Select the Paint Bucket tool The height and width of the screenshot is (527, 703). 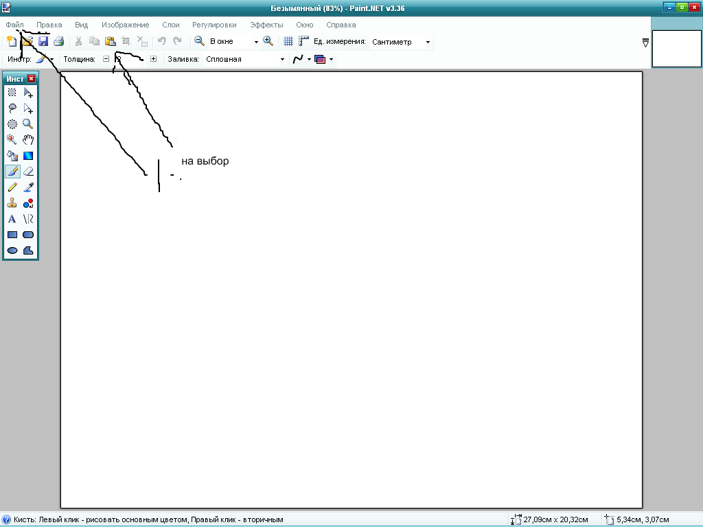coord(12,156)
